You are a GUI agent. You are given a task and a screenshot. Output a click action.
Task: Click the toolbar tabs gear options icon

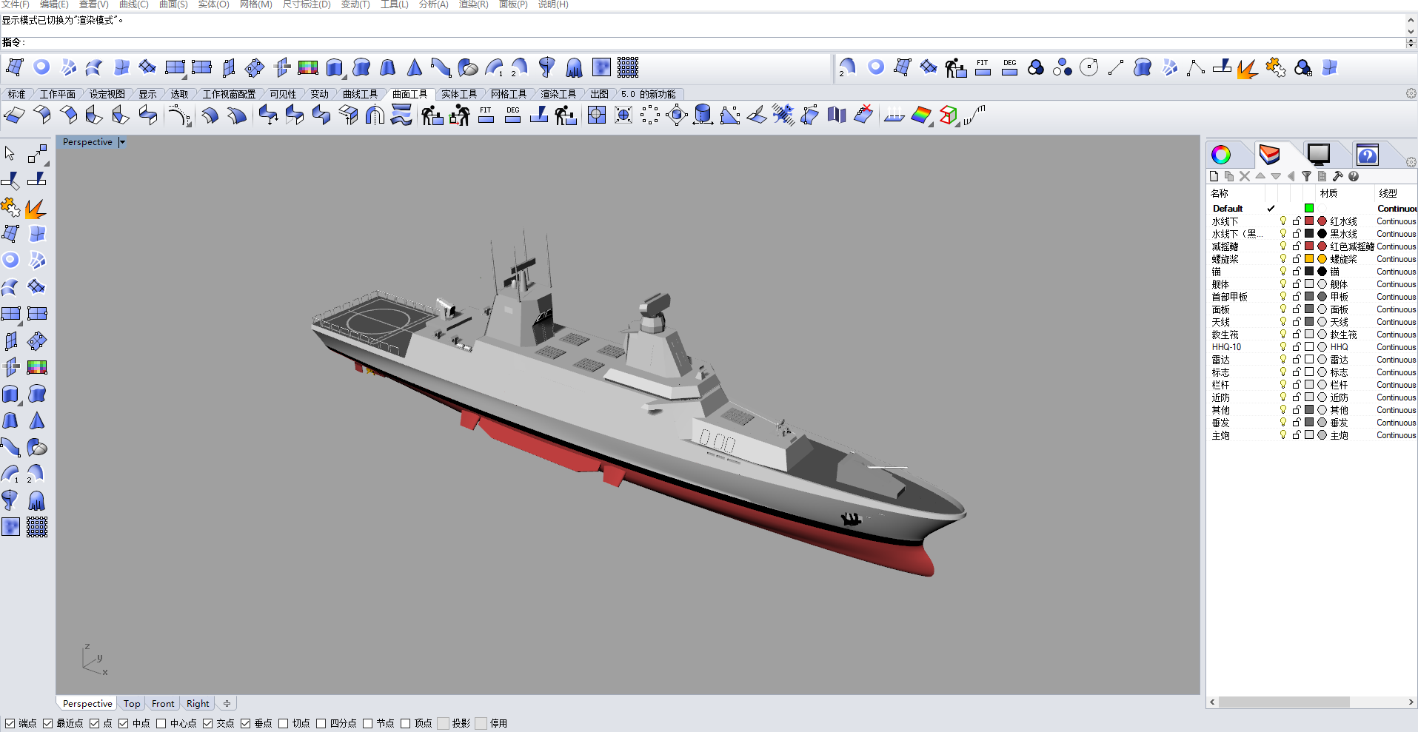[x=1411, y=93]
